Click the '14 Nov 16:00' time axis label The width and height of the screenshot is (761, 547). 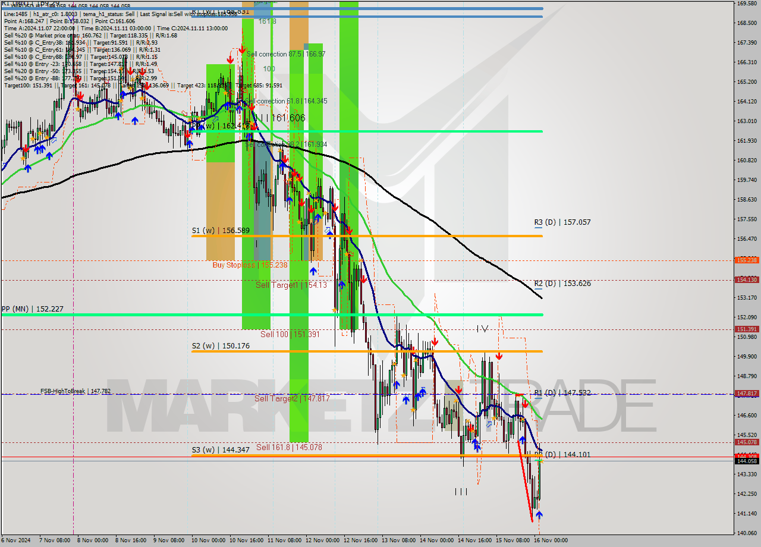475,540
